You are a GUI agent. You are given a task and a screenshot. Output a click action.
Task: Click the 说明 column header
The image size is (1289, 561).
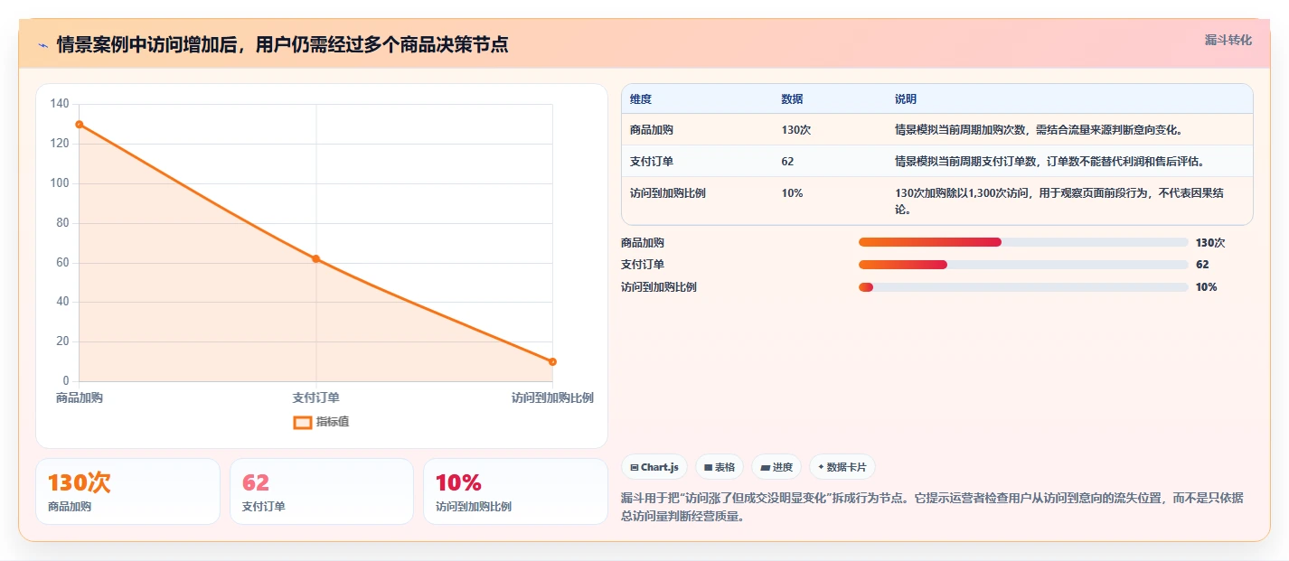pyautogui.click(x=906, y=99)
